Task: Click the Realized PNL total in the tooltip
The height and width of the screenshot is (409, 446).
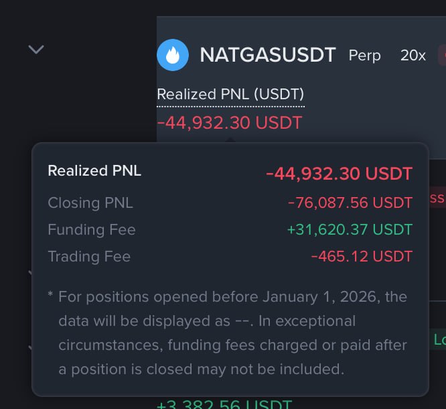Action: pos(339,174)
